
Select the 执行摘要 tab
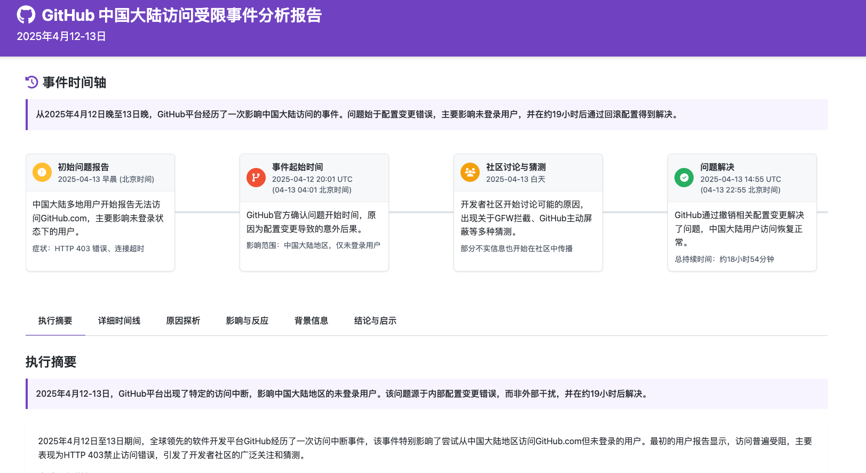(55, 320)
